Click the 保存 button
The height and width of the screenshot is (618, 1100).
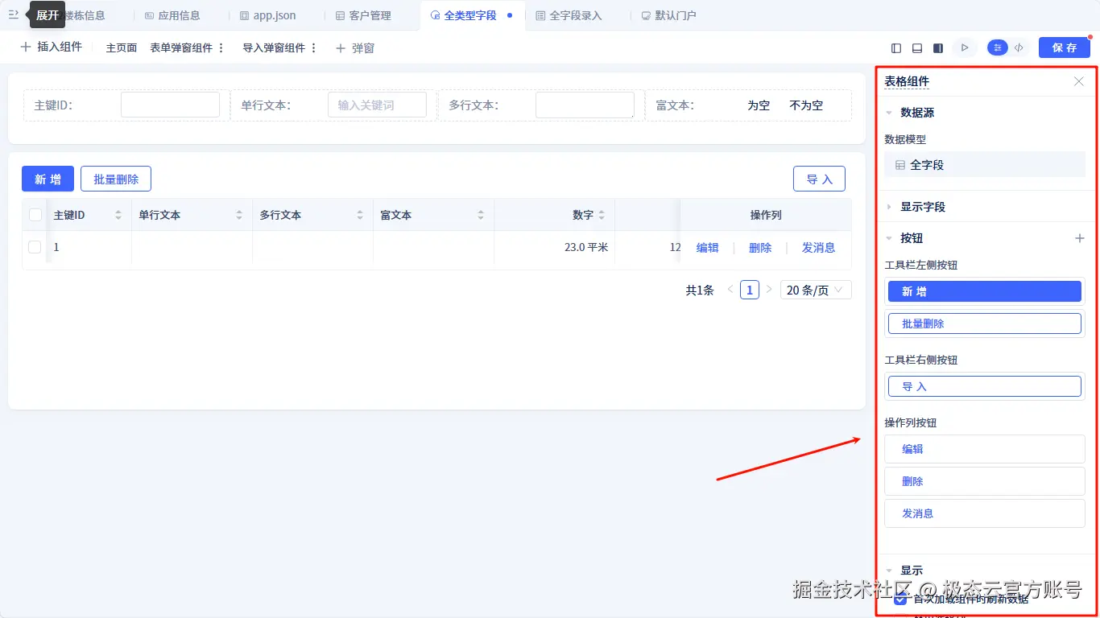(1065, 48)
